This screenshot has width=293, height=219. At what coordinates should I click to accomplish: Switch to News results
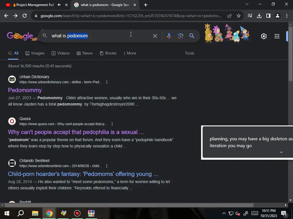[85, 53]
